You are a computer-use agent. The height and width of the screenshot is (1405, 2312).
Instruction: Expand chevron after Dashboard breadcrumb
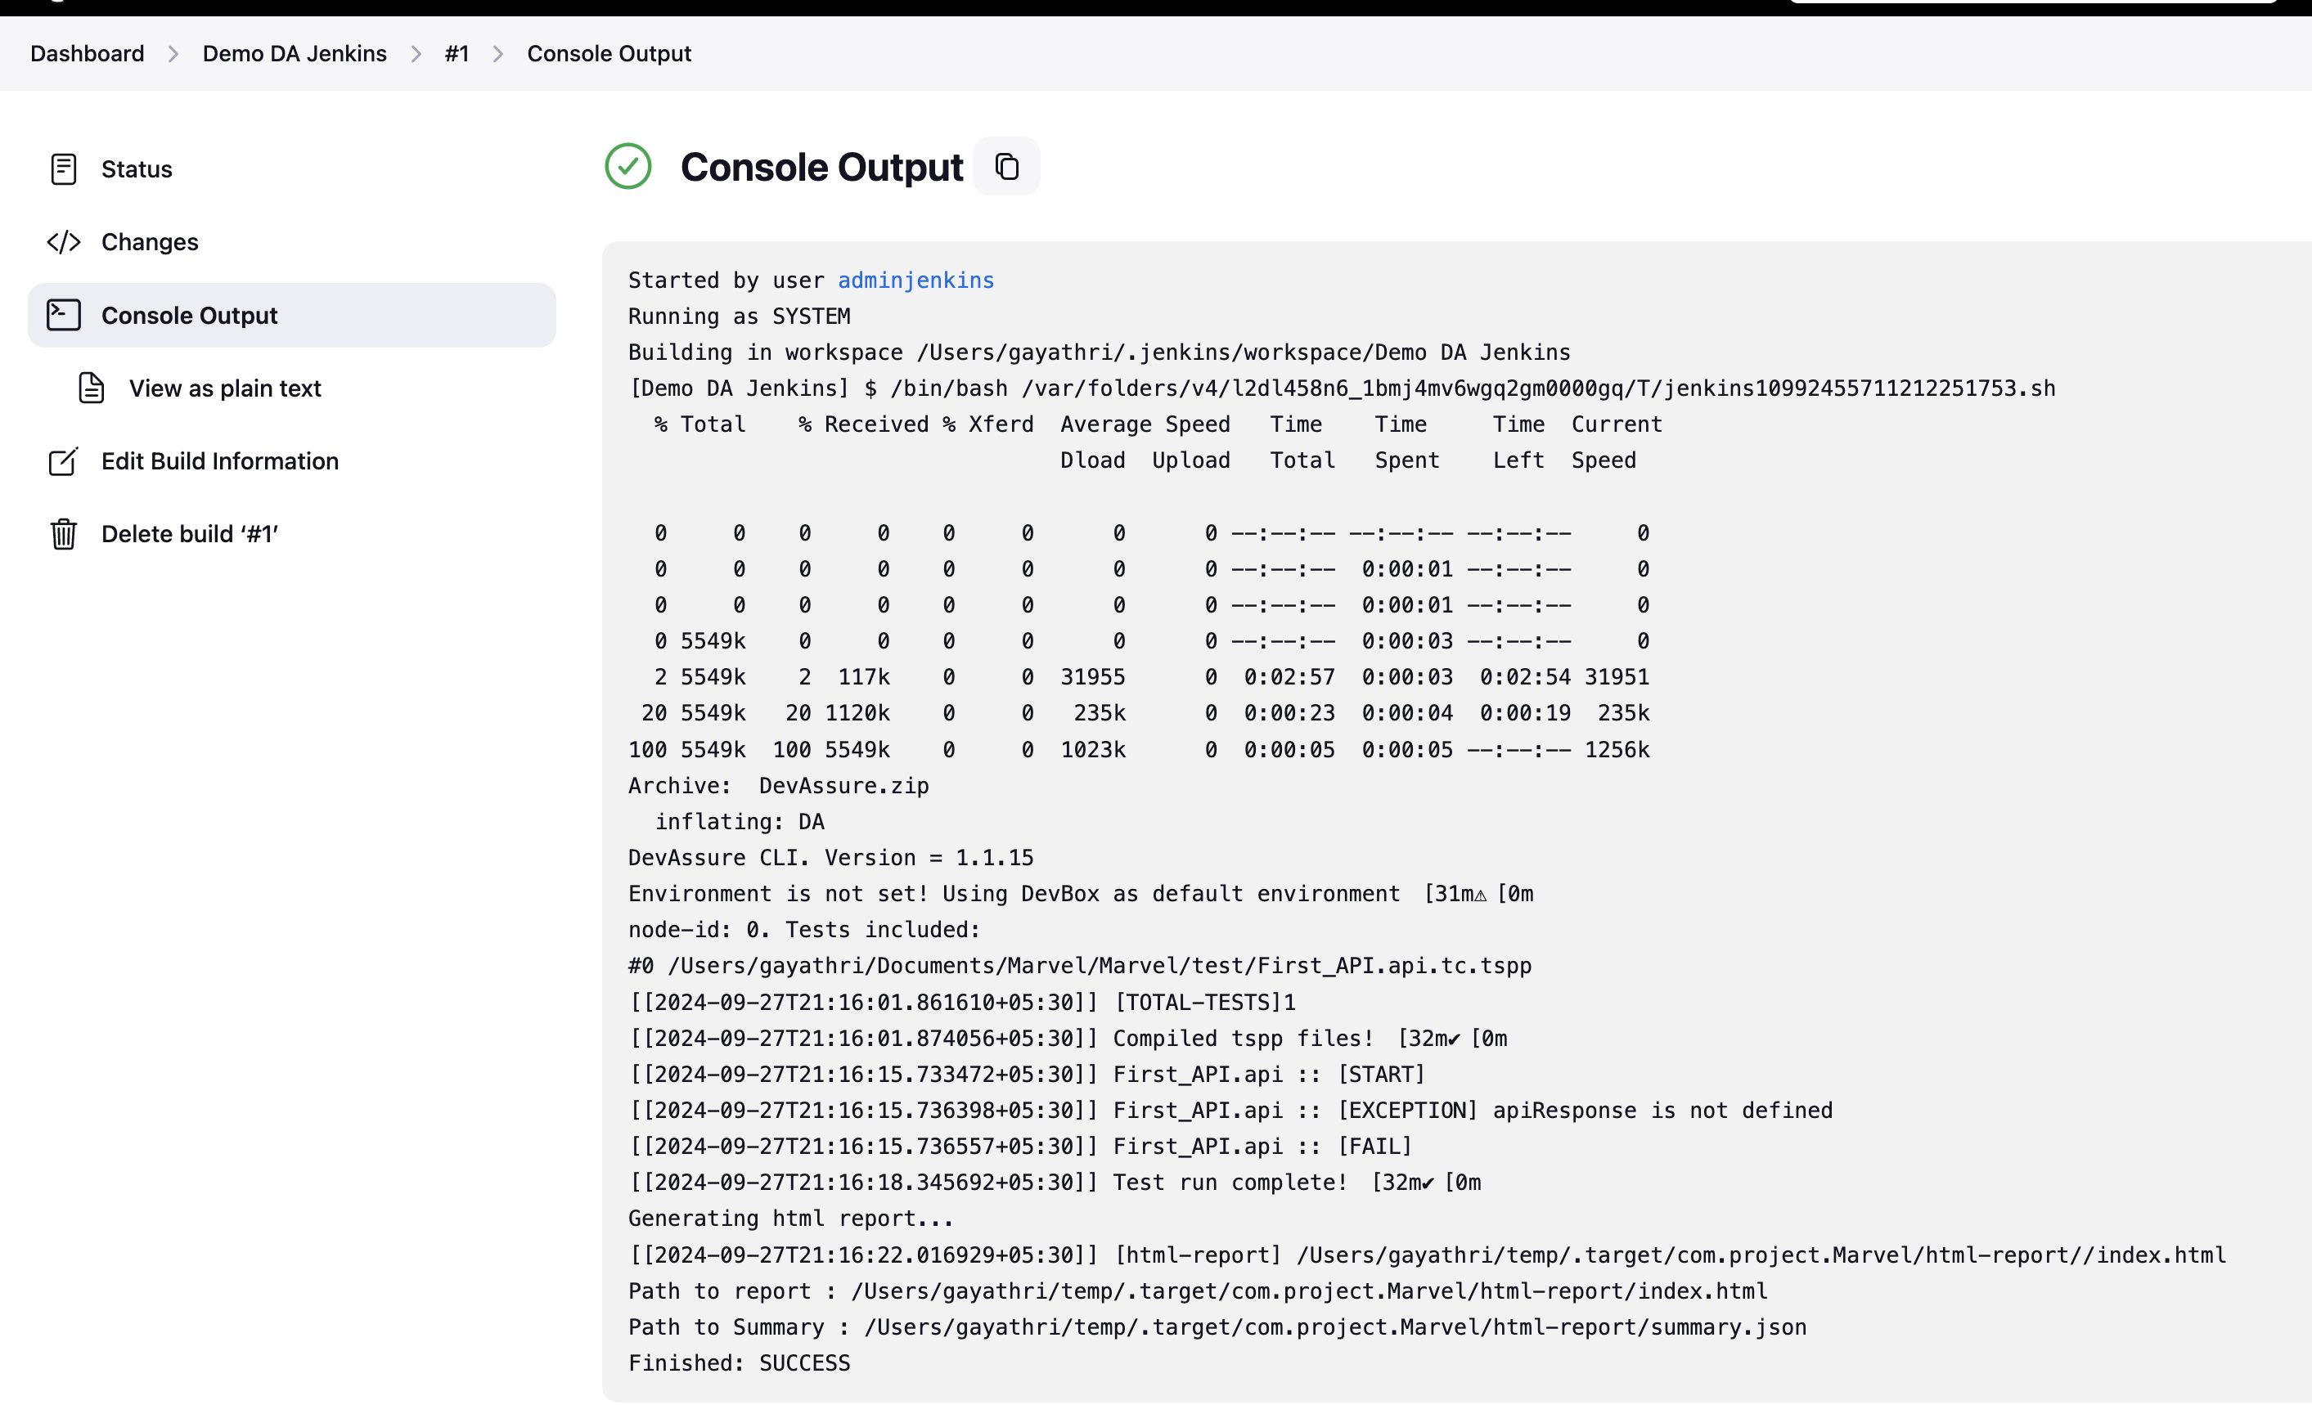click(x=173, y=55)
